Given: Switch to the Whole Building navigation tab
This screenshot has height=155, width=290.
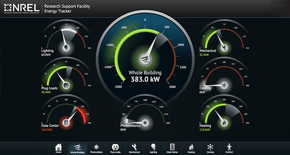Looking at the screenshot, I should 77,148.
